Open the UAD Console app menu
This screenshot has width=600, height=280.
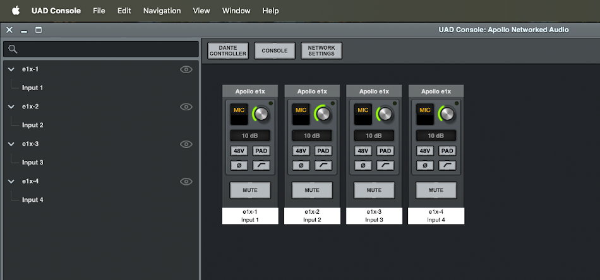pos(56,11)
